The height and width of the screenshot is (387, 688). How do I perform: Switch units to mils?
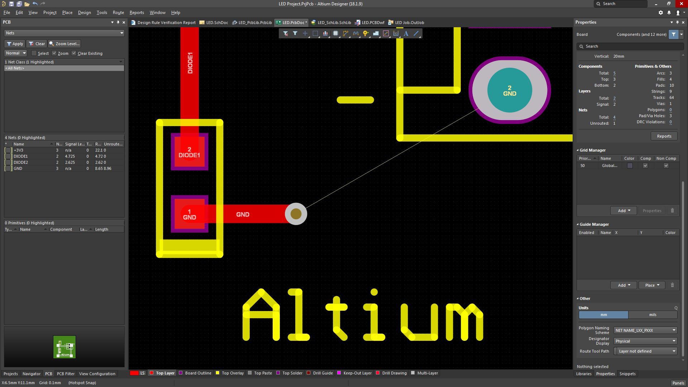653,315
